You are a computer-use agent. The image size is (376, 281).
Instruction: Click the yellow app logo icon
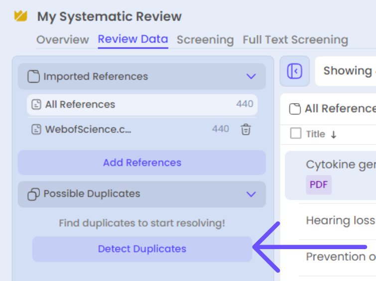point(21,16)
